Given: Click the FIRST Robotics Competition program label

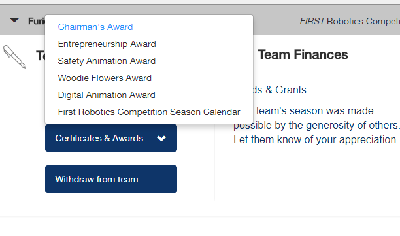Looking at the screenshot, I should point(350,21).
